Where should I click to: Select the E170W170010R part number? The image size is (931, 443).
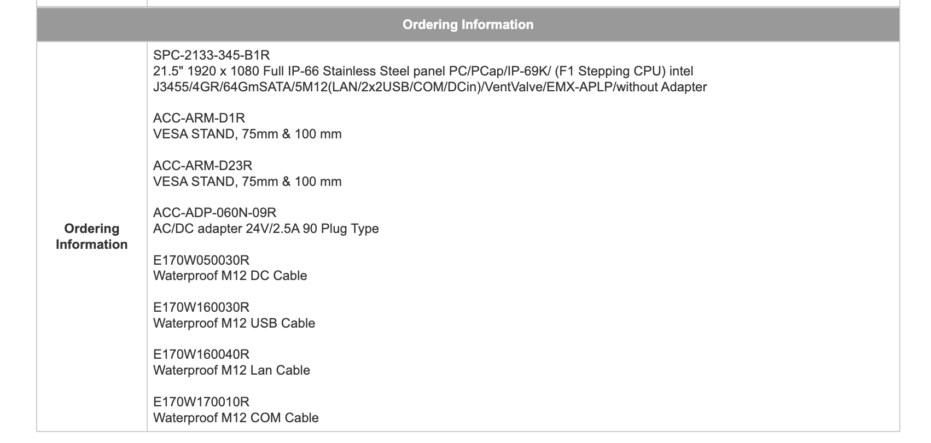click(x=201, y=402)
